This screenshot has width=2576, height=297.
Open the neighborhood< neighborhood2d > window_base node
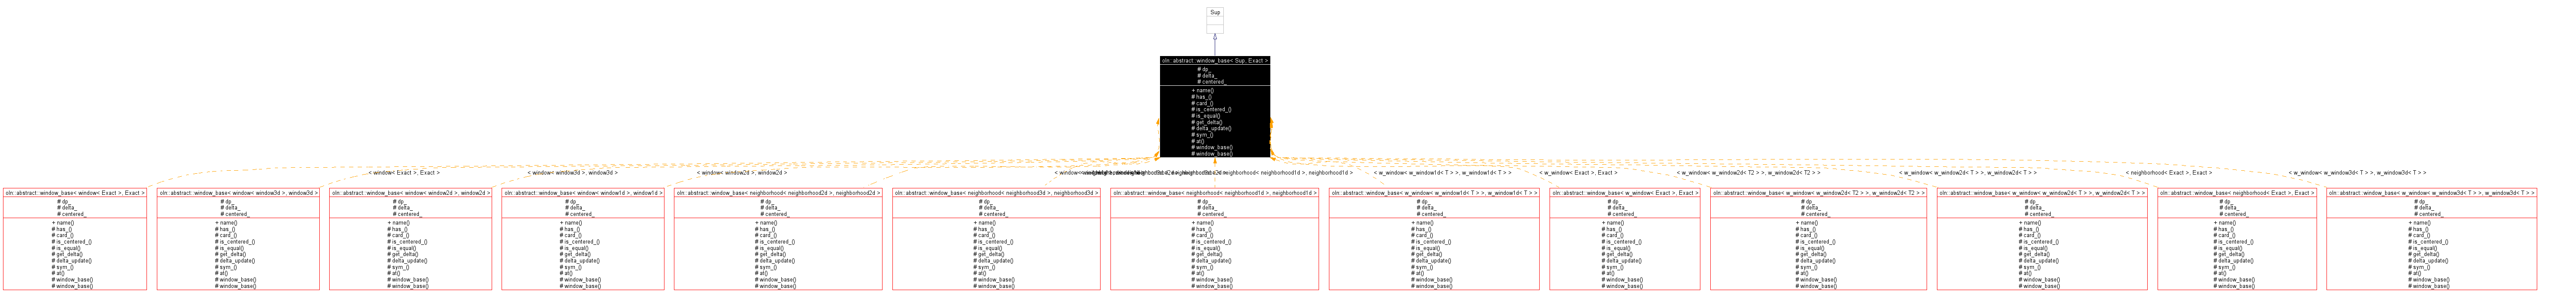click(x=778, y=239)
